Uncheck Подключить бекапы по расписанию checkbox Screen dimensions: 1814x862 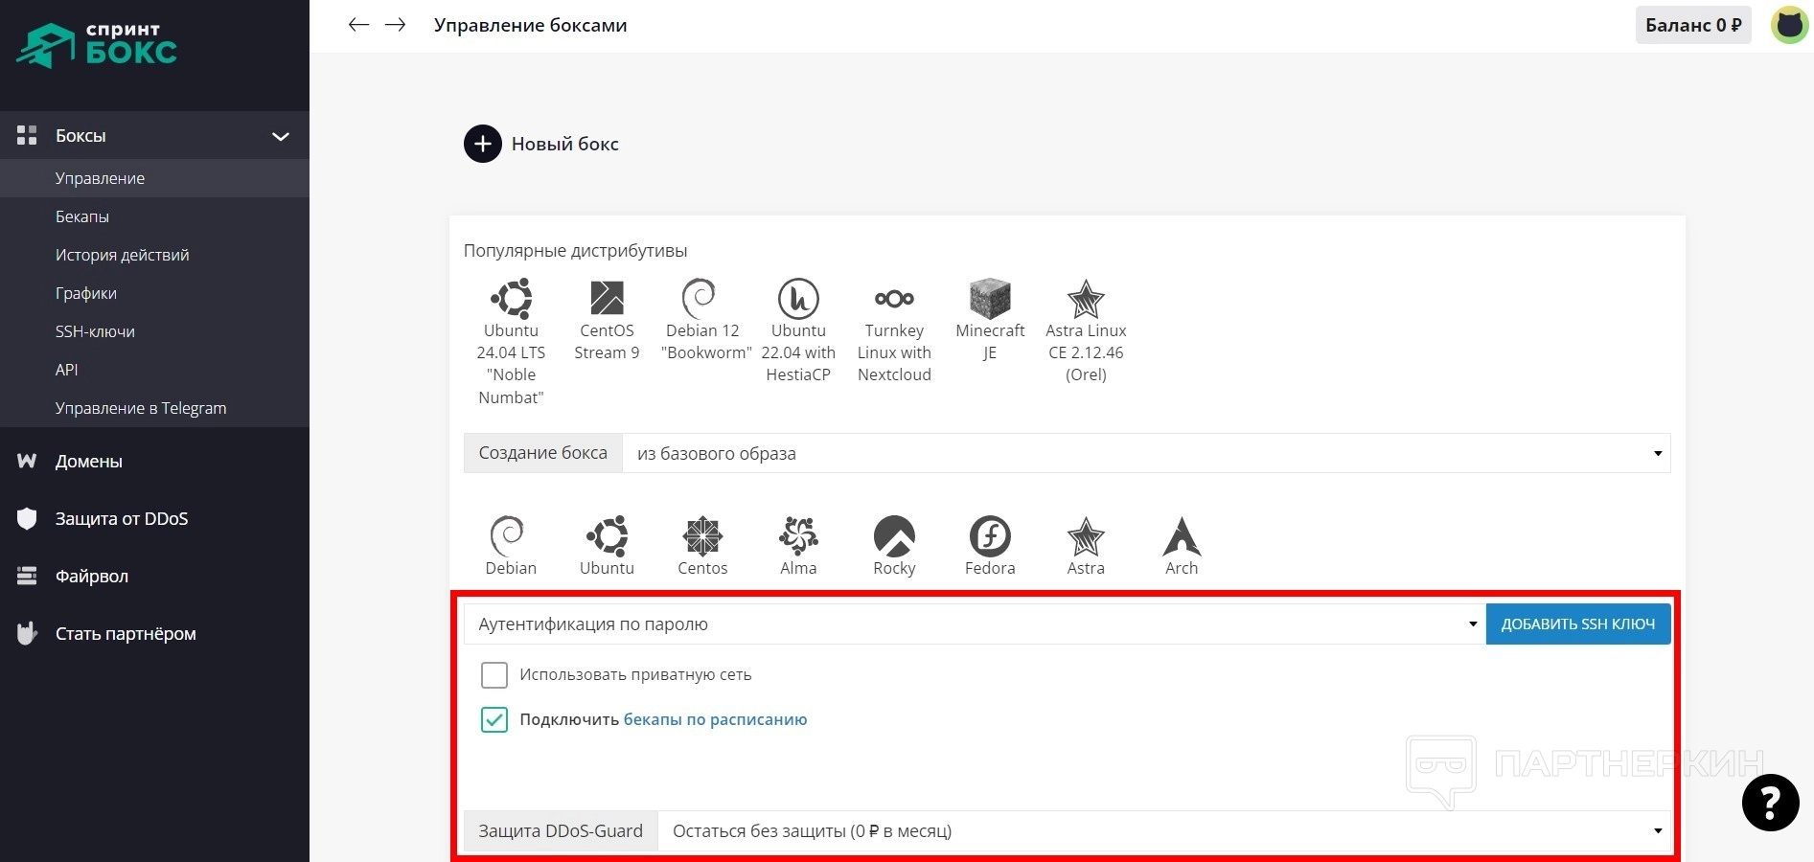pyautogui.click(x=494, y=719)
